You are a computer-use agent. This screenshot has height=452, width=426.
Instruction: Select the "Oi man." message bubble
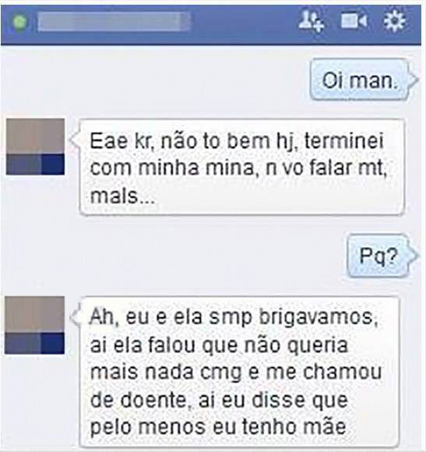pyautogui.click(x=360, y=79)
